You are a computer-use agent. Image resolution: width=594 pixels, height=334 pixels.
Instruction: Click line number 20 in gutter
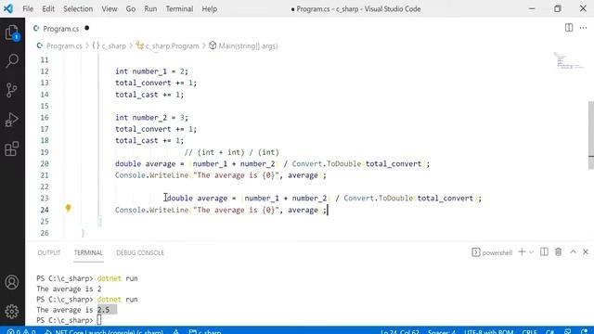(45, 163)
